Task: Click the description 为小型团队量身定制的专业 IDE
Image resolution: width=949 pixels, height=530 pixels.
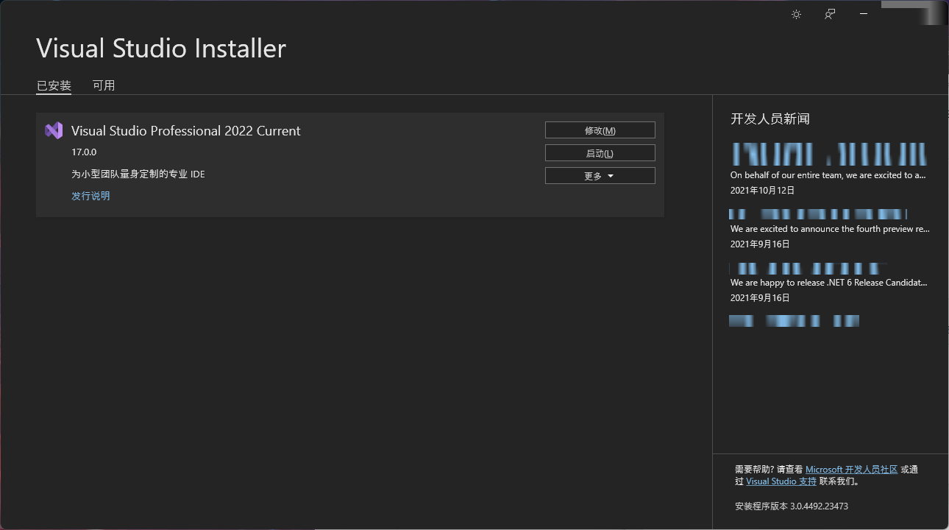Action: coord(138,174)
